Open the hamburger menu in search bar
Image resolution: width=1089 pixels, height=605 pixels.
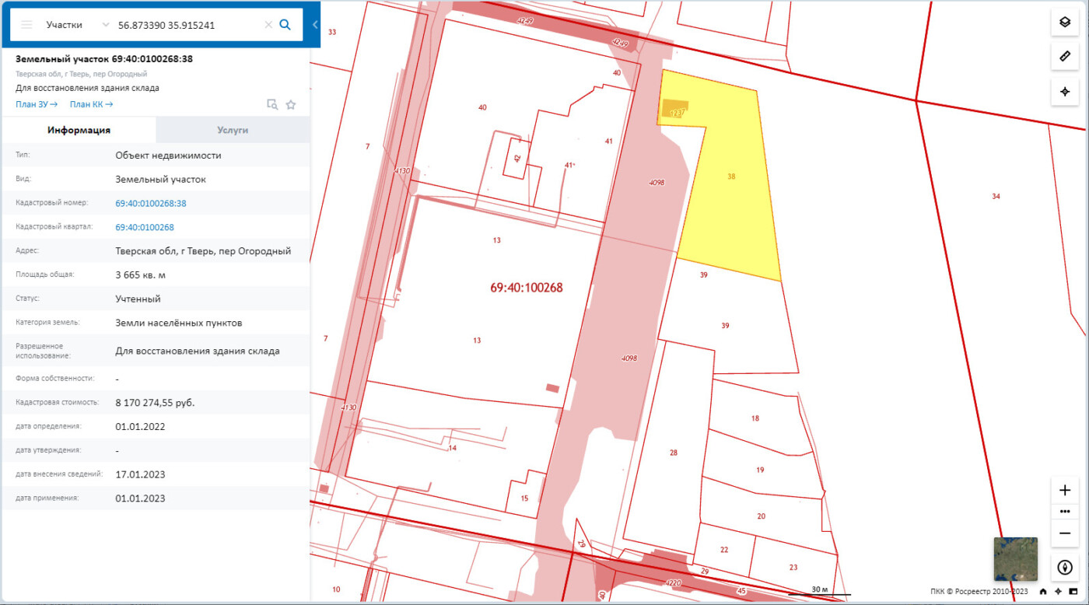click(26, 25)
